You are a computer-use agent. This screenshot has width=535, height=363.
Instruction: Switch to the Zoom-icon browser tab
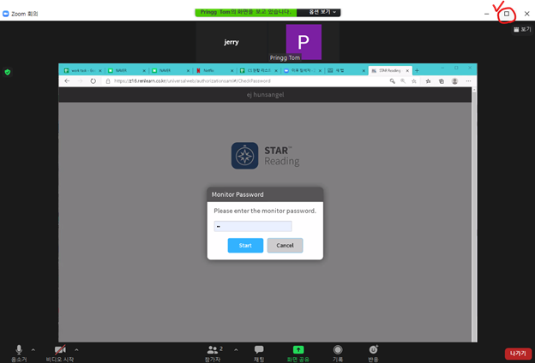coord(303,70)
